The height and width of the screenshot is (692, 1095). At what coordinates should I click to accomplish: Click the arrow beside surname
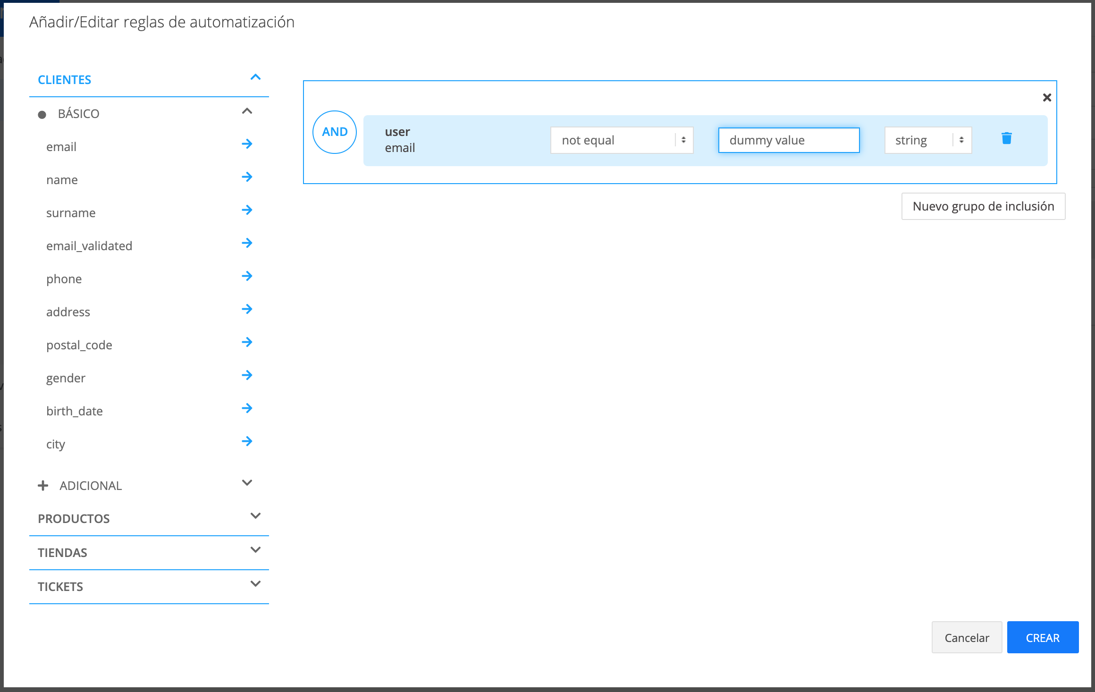(x=247, y=210)
